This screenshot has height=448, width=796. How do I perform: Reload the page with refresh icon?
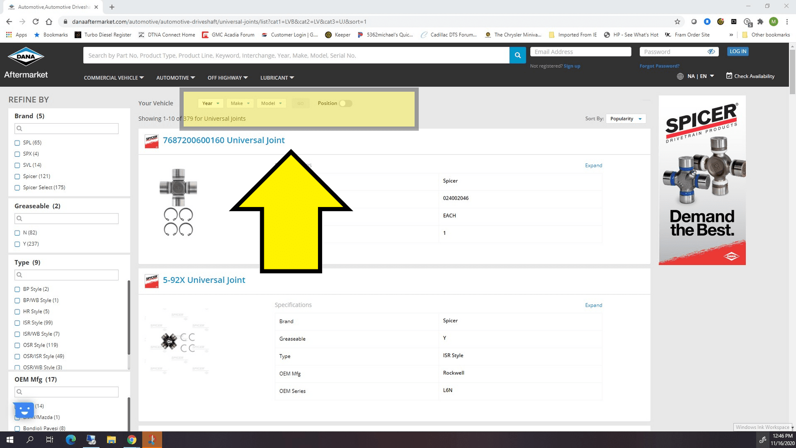click(36, 21)
